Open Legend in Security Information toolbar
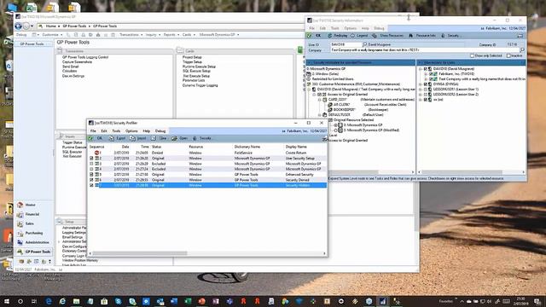The image size is (546, 307). 359,36
